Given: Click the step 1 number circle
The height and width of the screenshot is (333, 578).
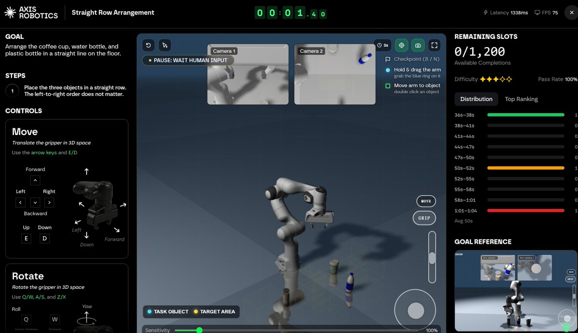Looking at the screenshot, I should (12, 91).
